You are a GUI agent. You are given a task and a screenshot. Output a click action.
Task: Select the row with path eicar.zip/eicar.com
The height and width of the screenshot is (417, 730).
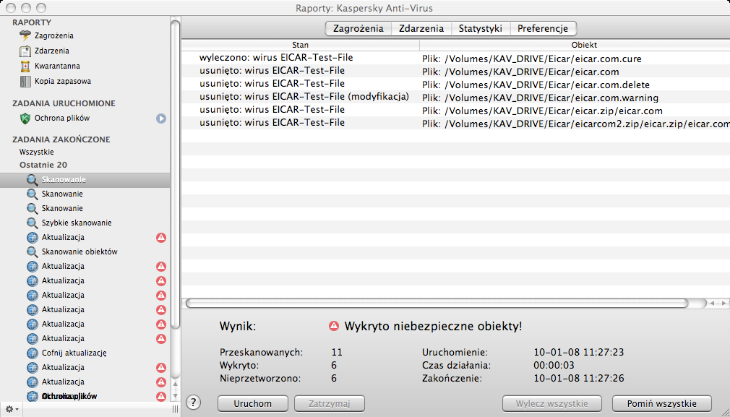tap(456, 111)
